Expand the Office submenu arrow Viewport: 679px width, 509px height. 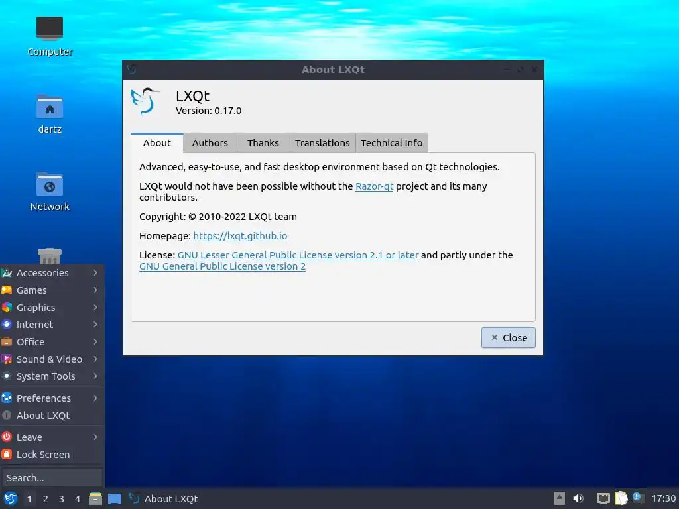(95, 341)
